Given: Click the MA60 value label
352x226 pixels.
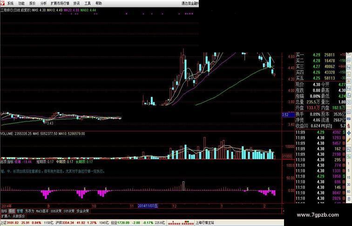Looking at the screenshot, I should click(x=88, y=10).
